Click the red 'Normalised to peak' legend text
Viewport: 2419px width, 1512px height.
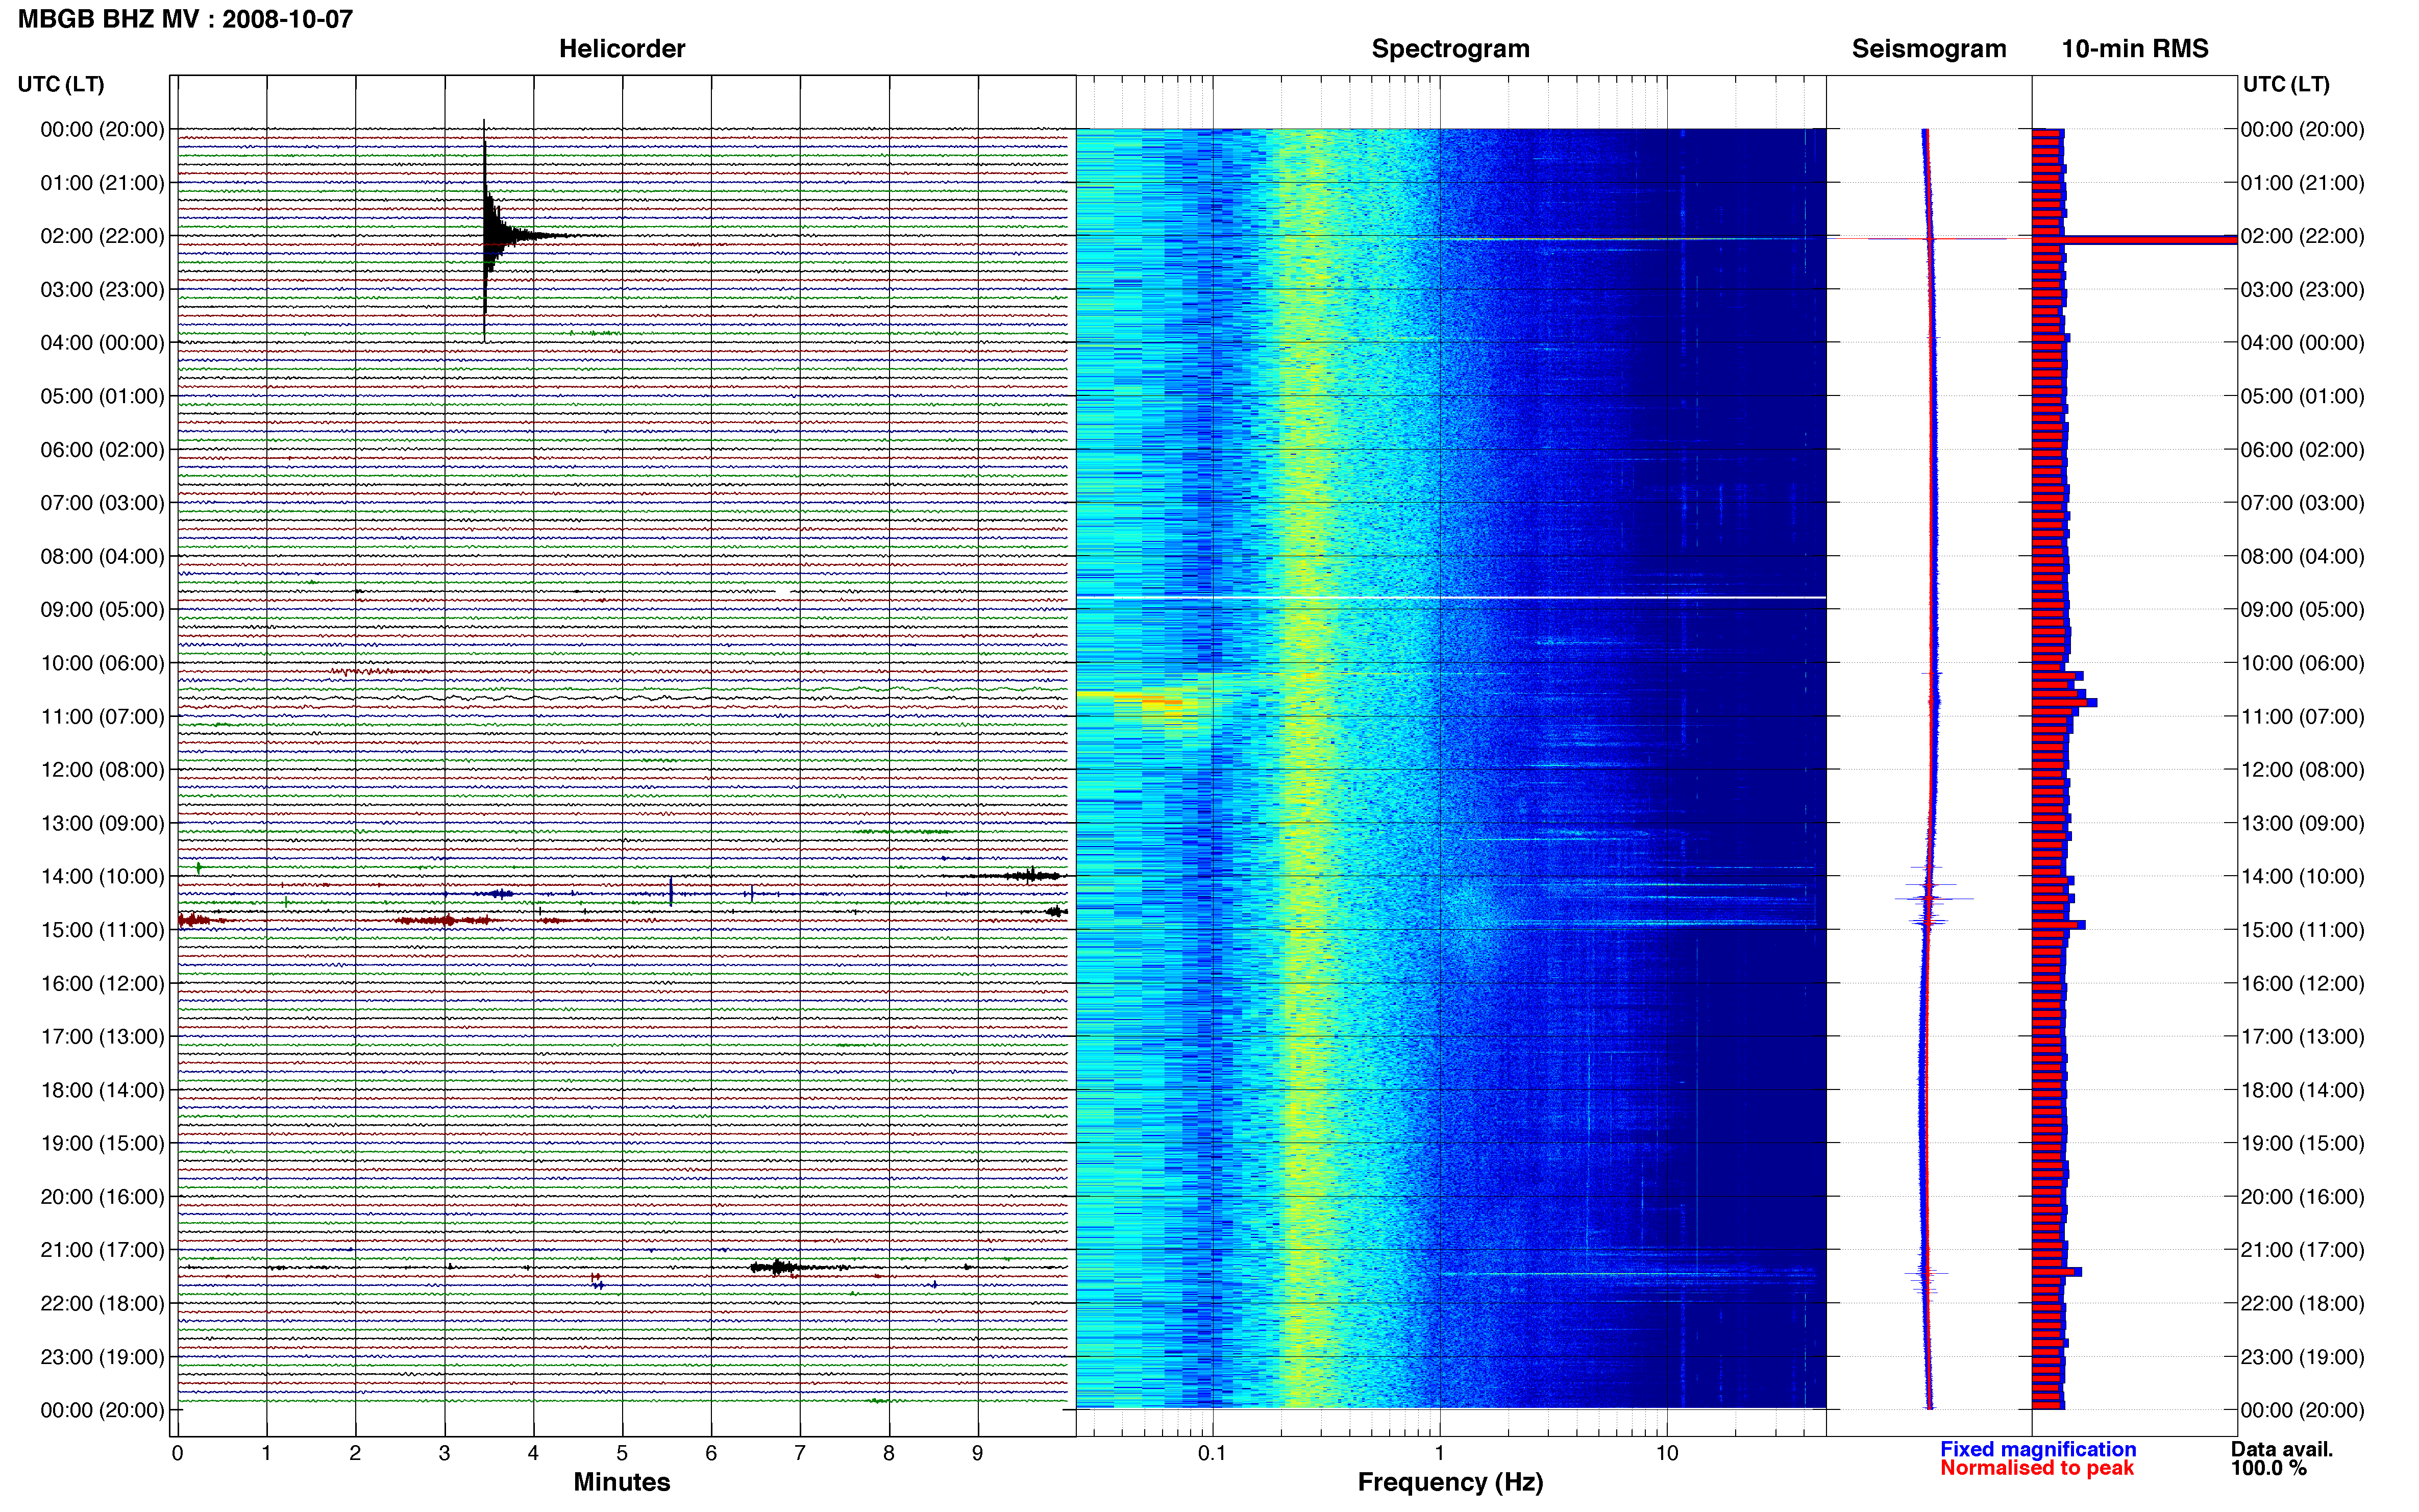2037,1468
